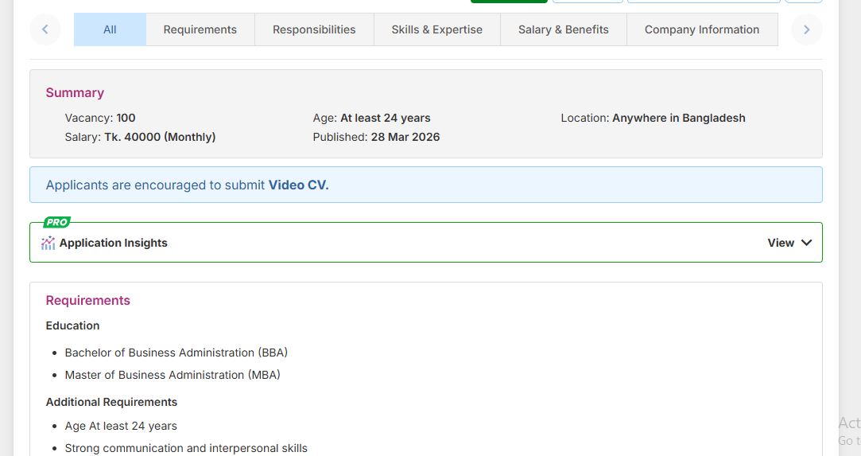Go to the Skills & Expertise tab
This screenshot has width=861, height=456.
tap(436, 29)
